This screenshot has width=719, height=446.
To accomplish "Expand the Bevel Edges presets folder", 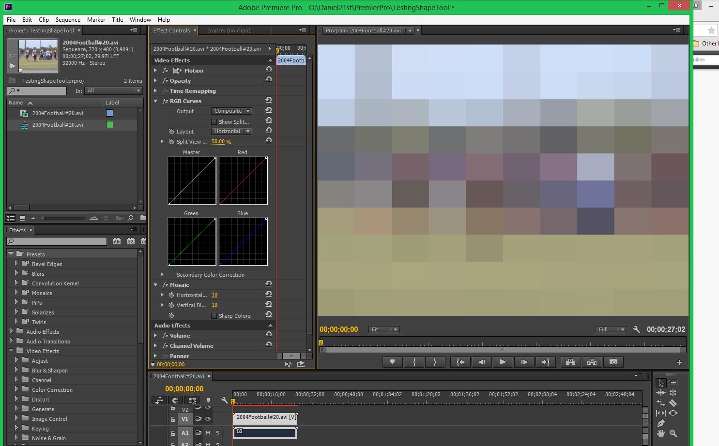I will coord(16,264).
